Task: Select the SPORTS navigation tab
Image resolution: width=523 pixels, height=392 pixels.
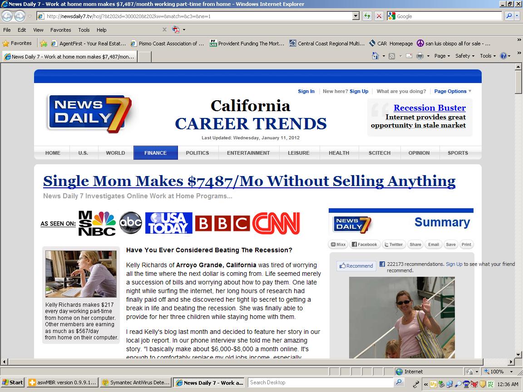Action: pos(458,153)
